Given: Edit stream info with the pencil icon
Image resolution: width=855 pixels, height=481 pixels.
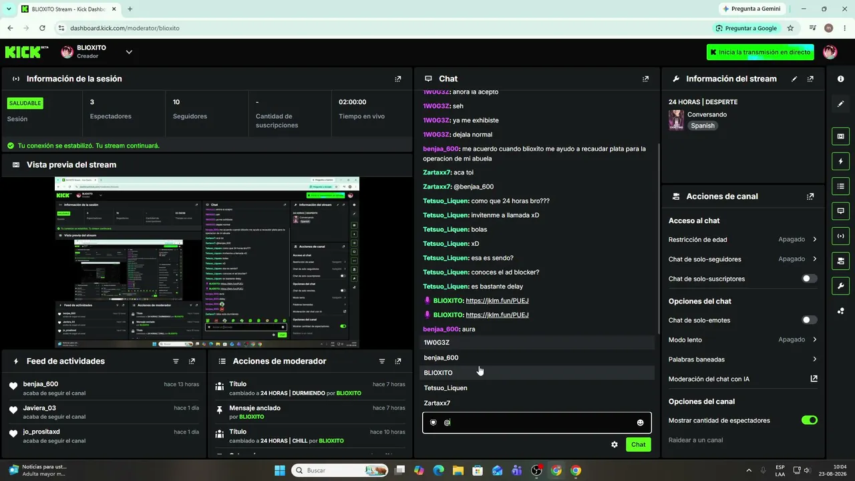Looking at the screenshot, I should (794, 79).
